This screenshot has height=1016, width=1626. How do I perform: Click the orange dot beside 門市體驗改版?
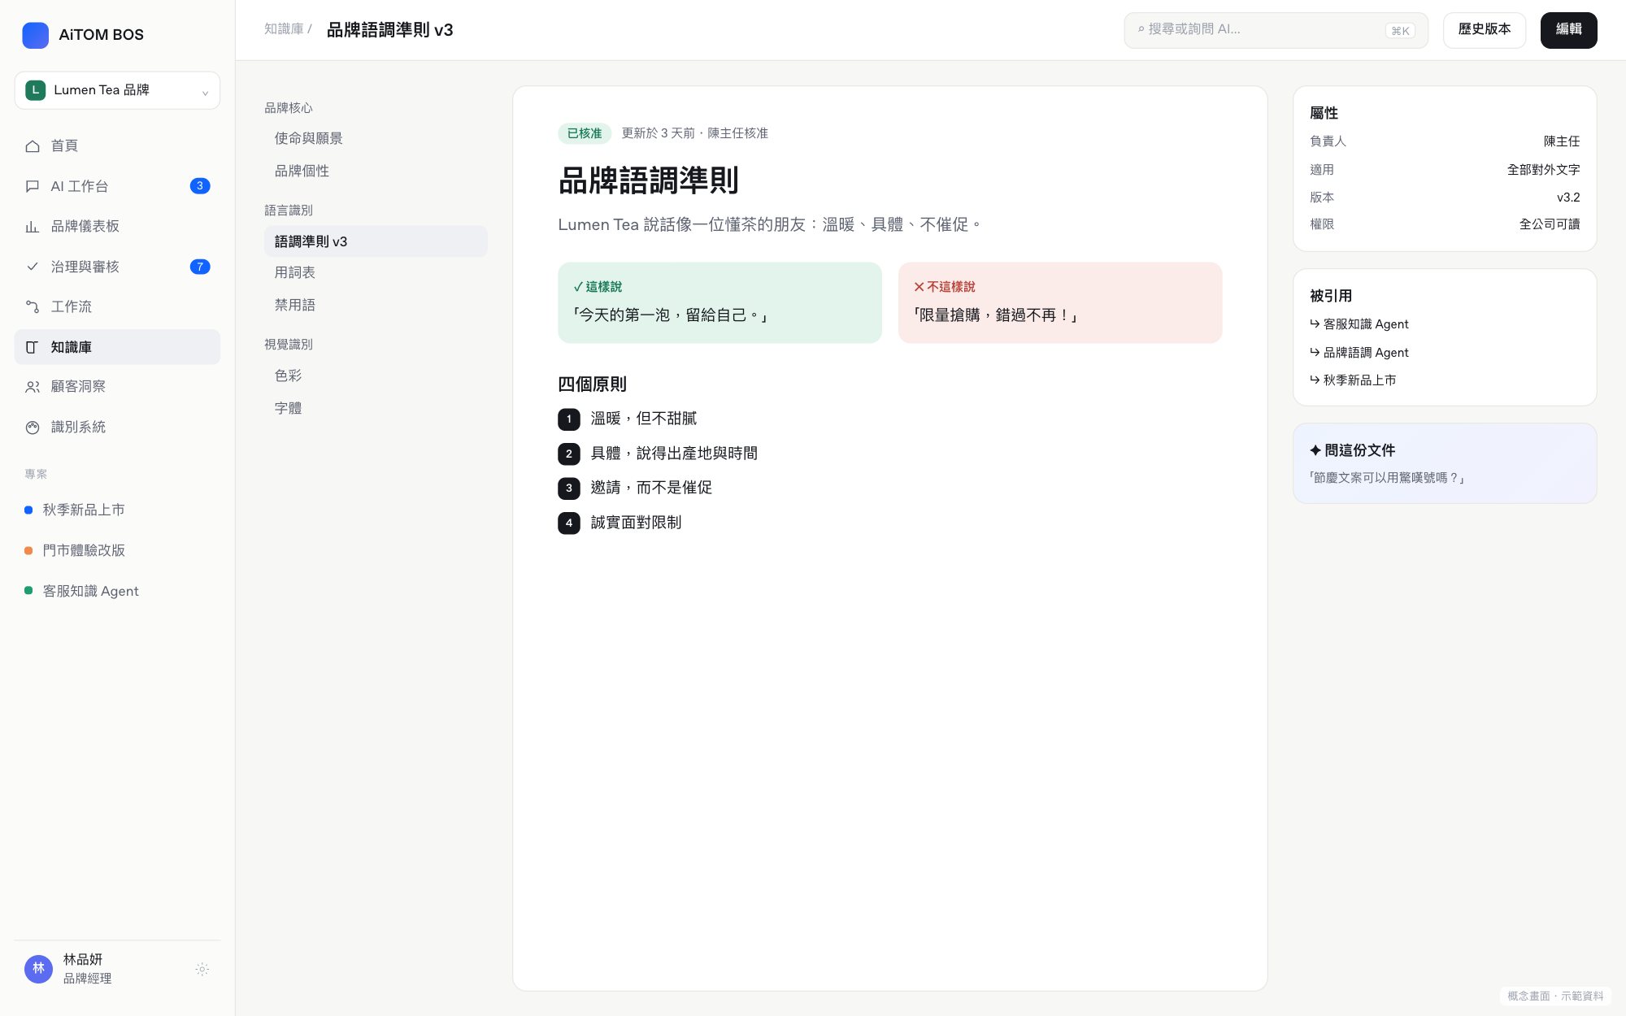[x=28, y=551]
